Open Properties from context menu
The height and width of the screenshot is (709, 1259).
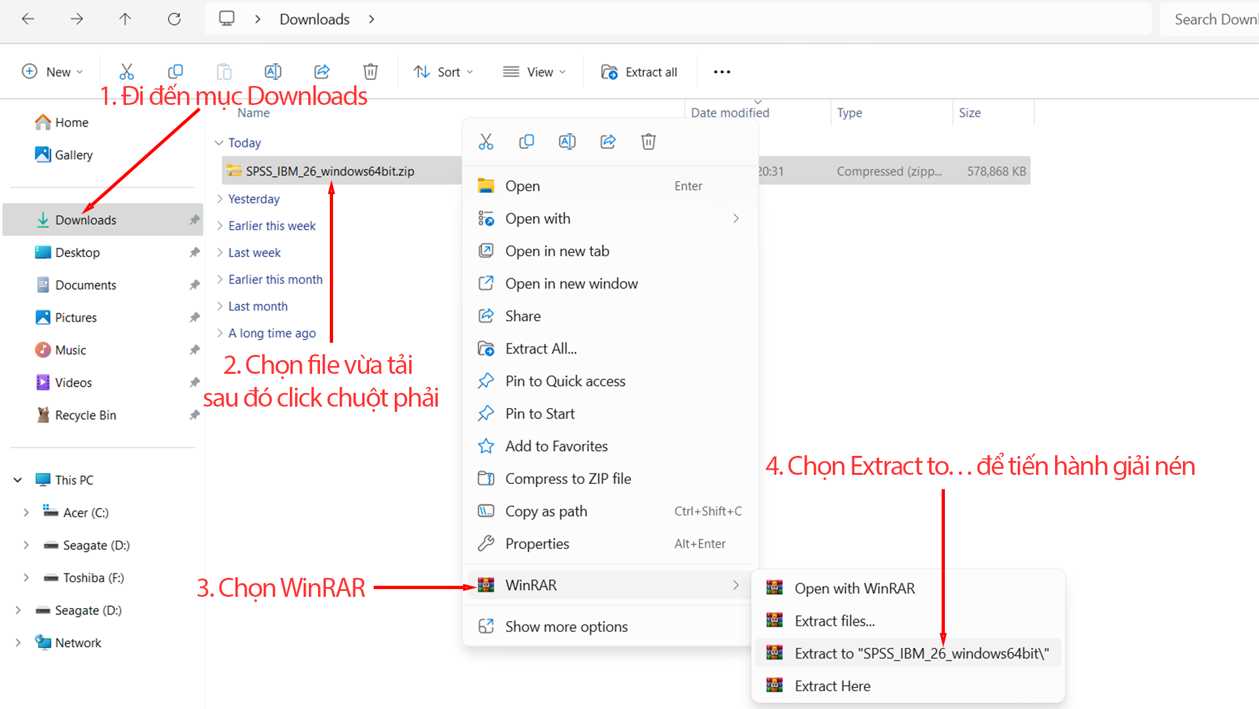611,544
